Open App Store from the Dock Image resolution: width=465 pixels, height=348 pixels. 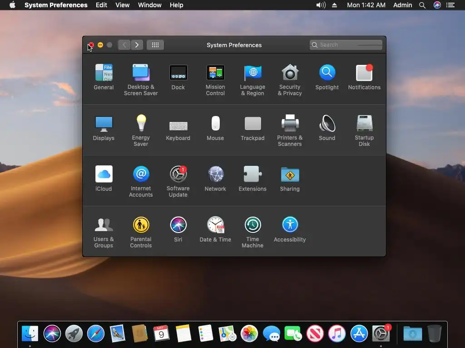point(359,333)
